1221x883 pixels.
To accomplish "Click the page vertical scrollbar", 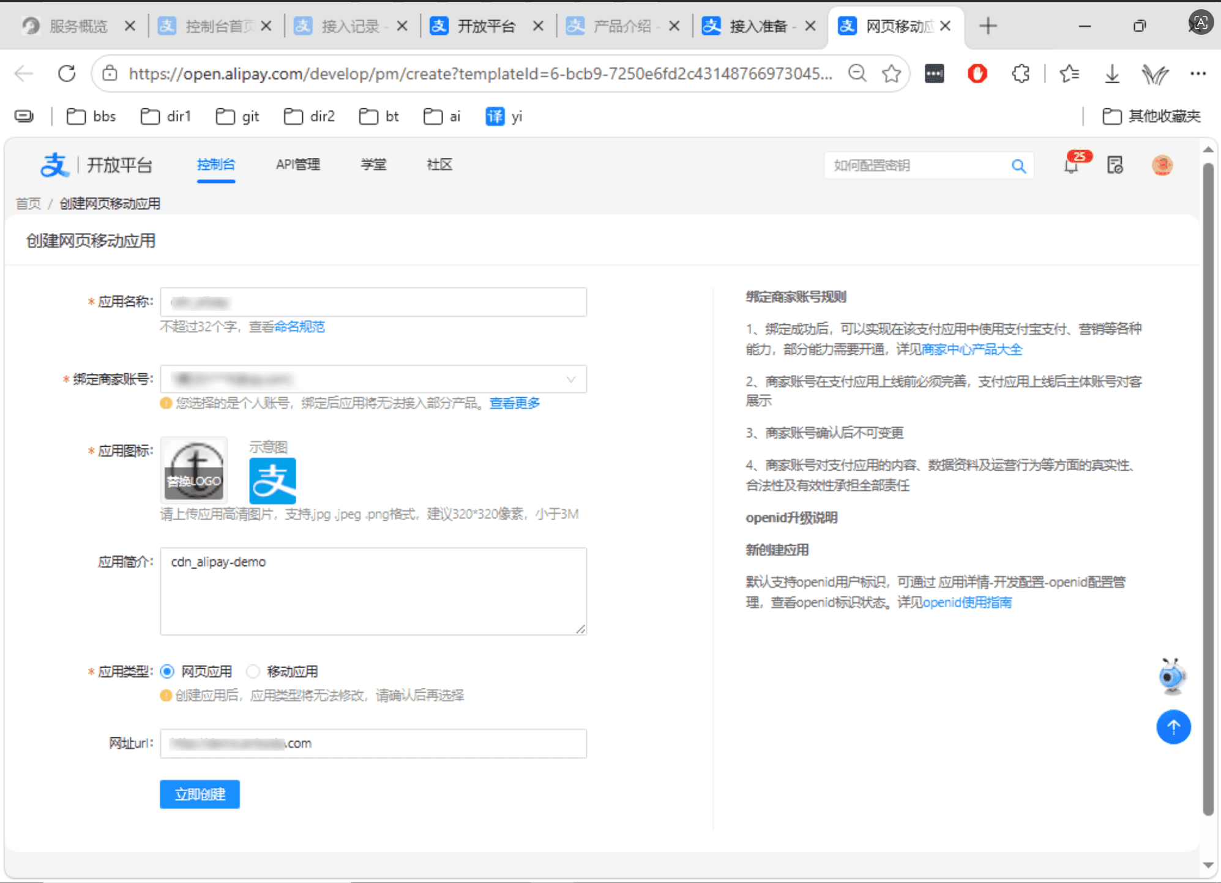I will tap(1208, 489).
